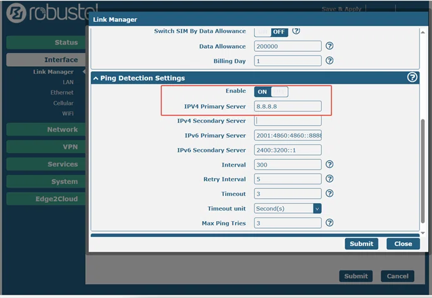This screenshot has width=432, height=298.
Task: Click IPv6 Primary Server field
Action: (x=288, y=136)
